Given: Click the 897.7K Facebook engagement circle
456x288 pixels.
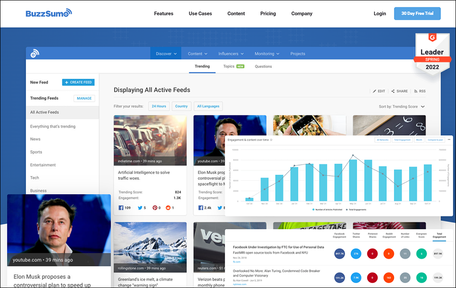Looking at the screenshot, I should [339, 253].
